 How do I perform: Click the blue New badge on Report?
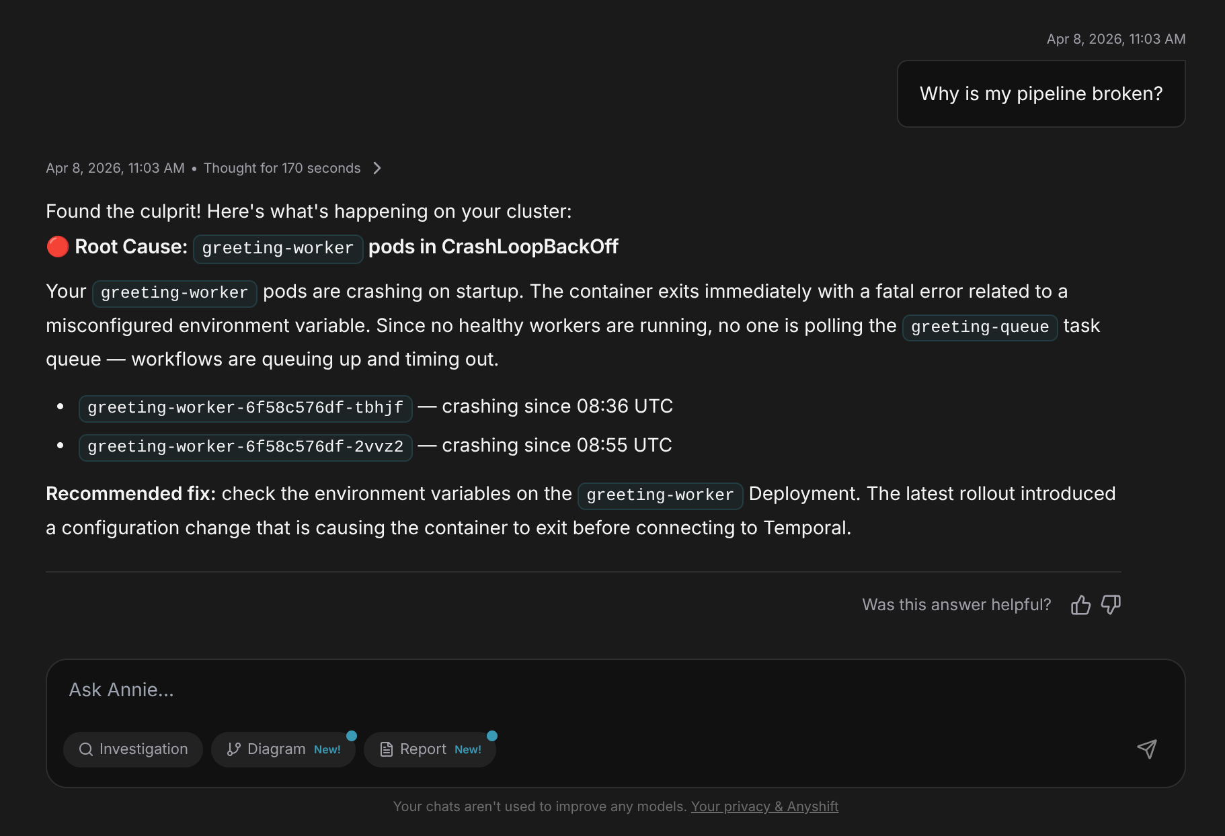click(493, 736)
